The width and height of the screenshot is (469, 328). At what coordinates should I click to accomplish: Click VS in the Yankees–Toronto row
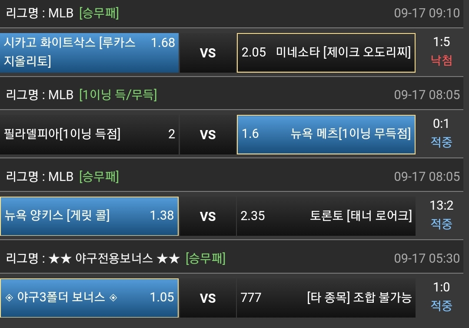[x=208, y=216]
